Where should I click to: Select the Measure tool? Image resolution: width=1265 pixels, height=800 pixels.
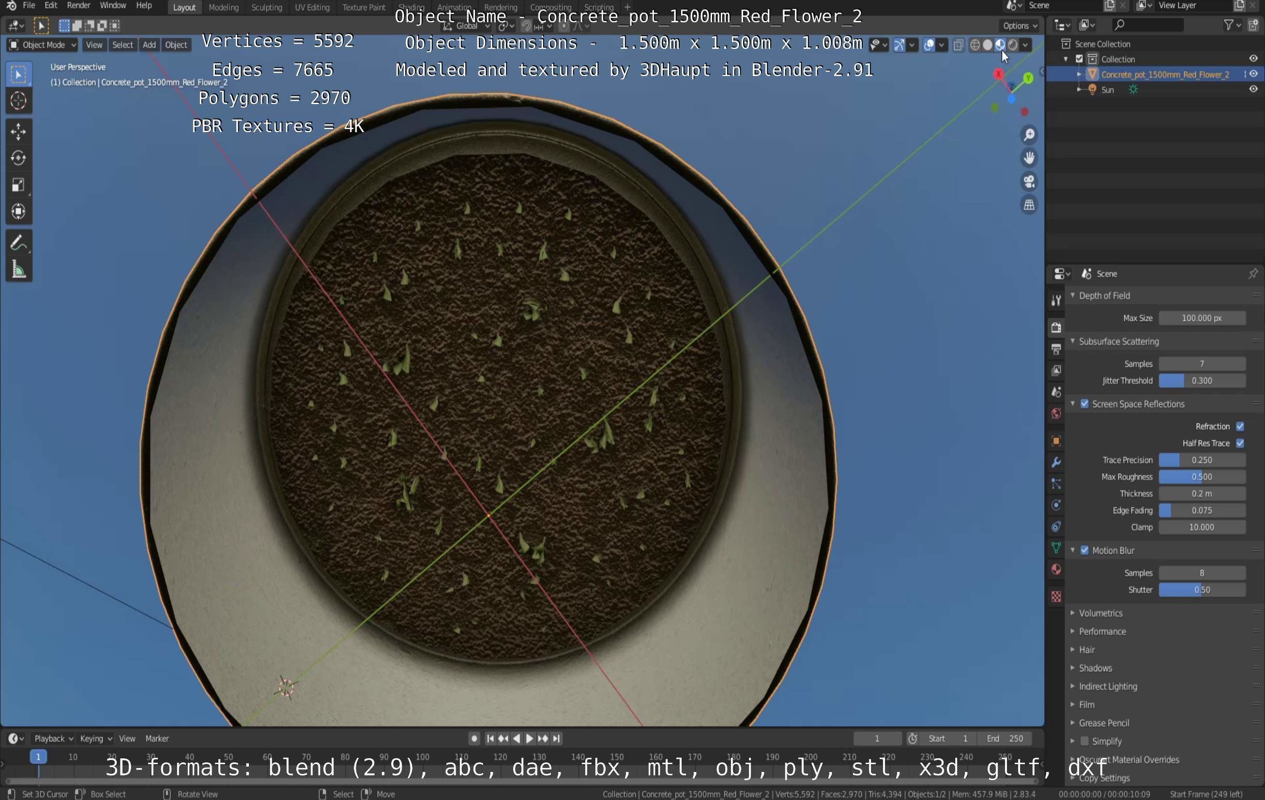(18, 270)
